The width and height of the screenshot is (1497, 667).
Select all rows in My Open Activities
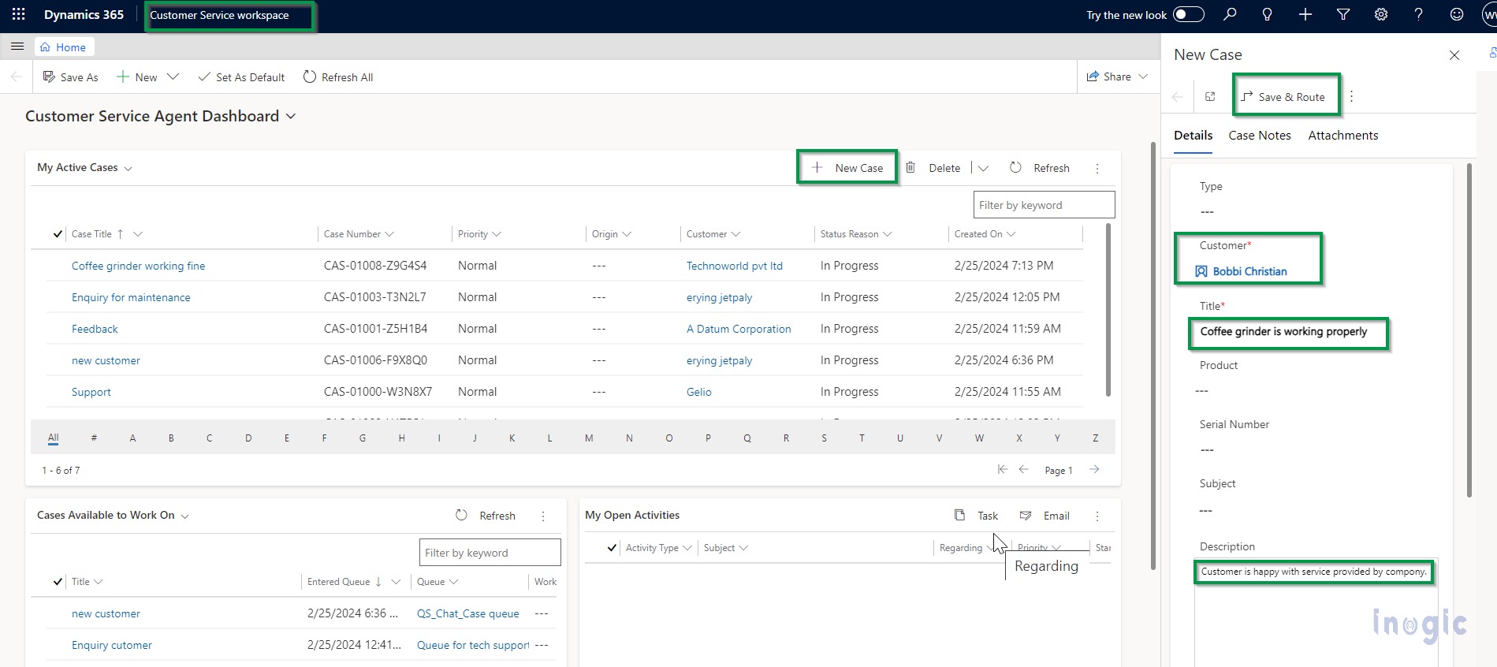(612, 547)
